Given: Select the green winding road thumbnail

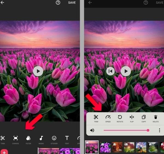Looking at the screenshot, I should tap(153, 147).
